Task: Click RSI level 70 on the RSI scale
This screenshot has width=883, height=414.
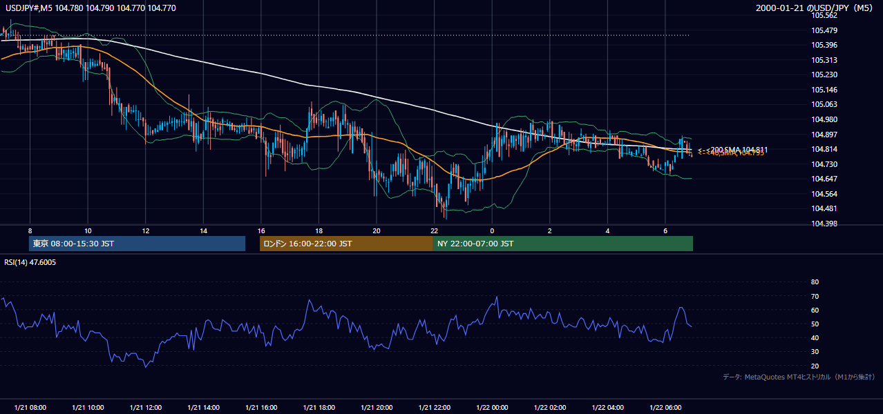Action: click(815, 296)
